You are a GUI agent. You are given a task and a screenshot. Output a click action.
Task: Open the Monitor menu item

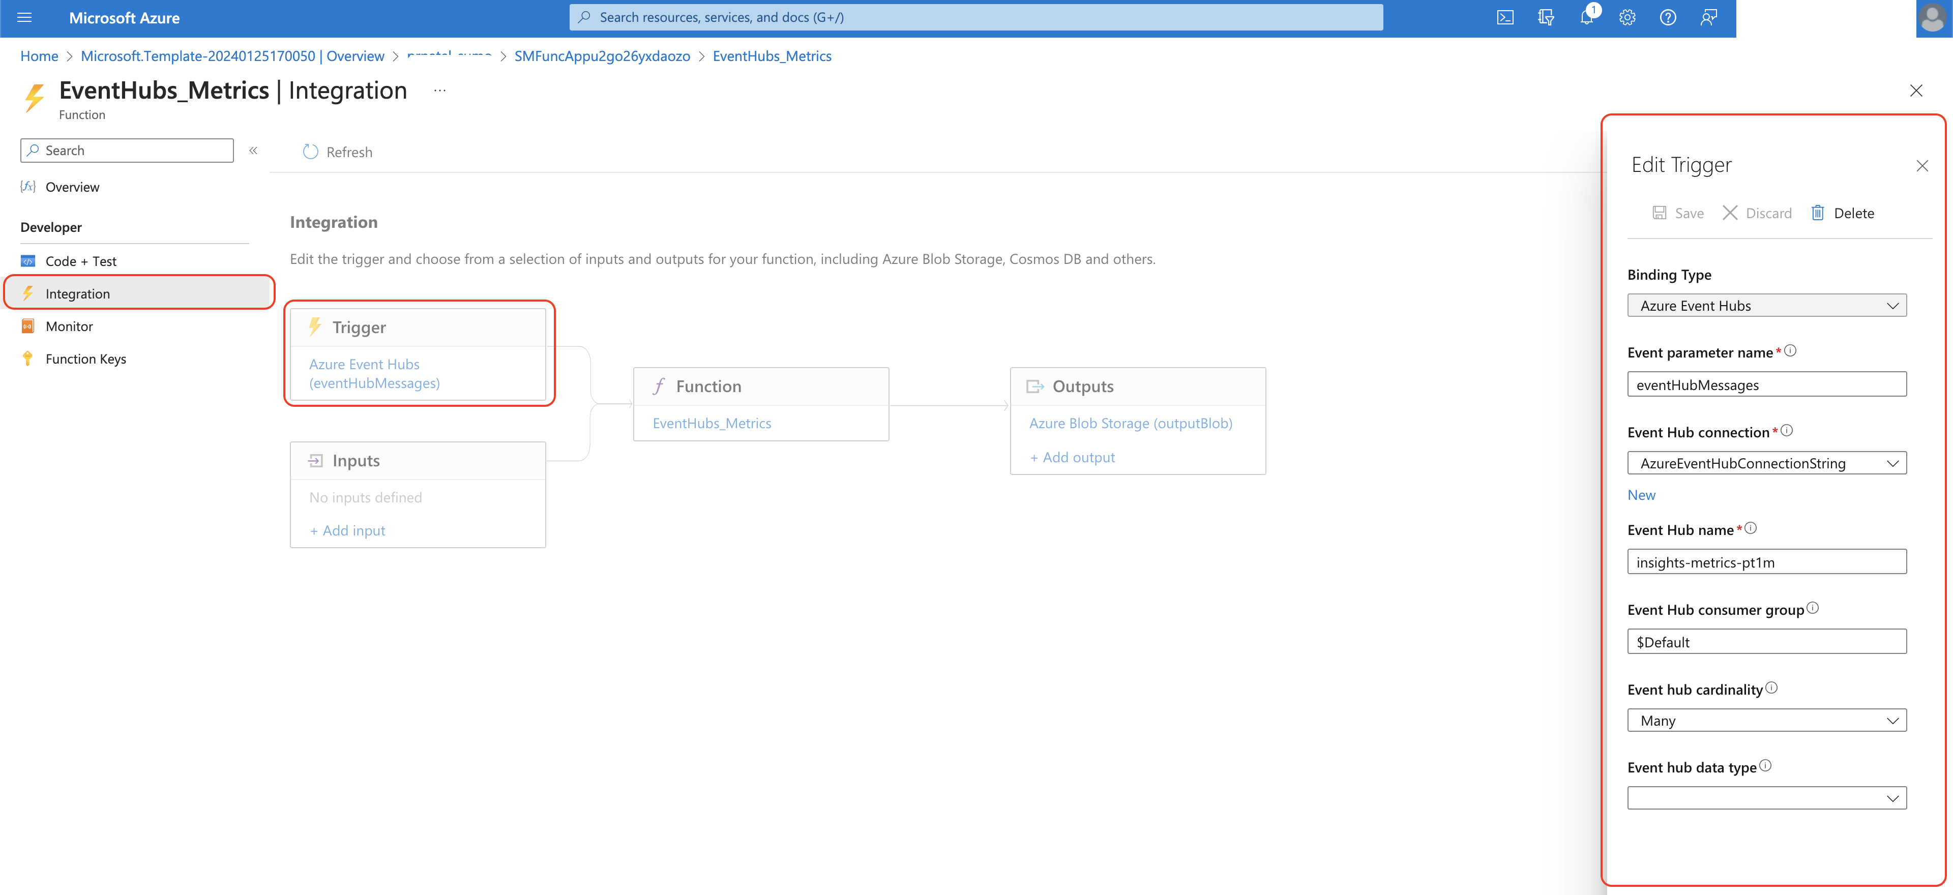coord(69,326)
